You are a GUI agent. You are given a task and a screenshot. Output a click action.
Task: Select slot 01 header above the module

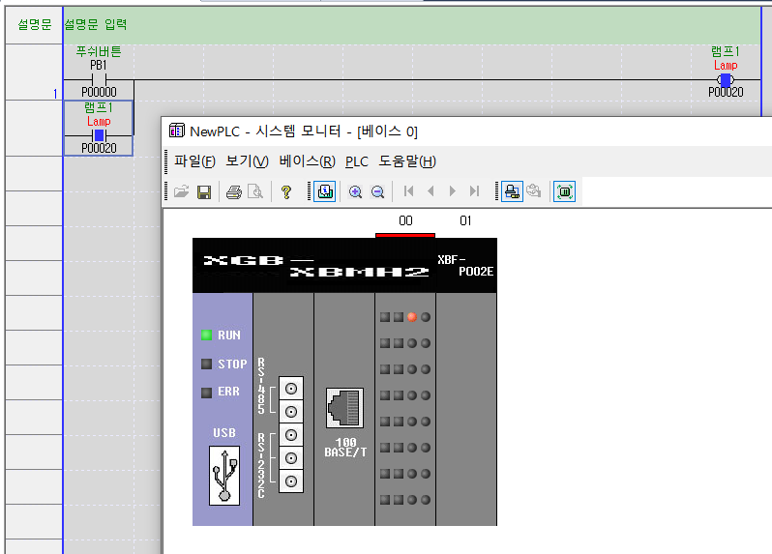tap(465, 220)
